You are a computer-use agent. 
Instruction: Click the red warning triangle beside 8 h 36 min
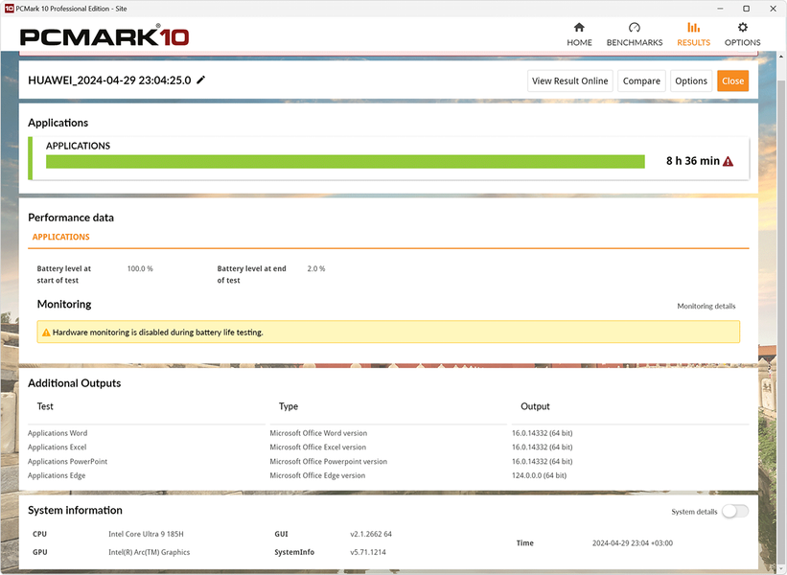[x=728, y=161]
